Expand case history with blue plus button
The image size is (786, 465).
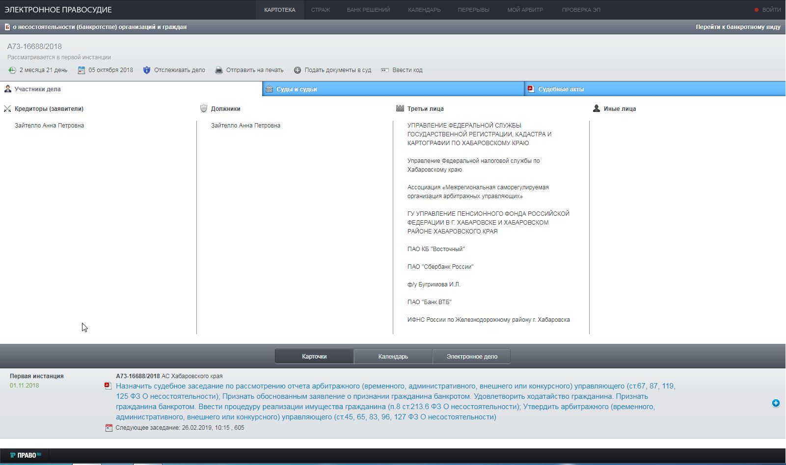click(x=776, y=403)
